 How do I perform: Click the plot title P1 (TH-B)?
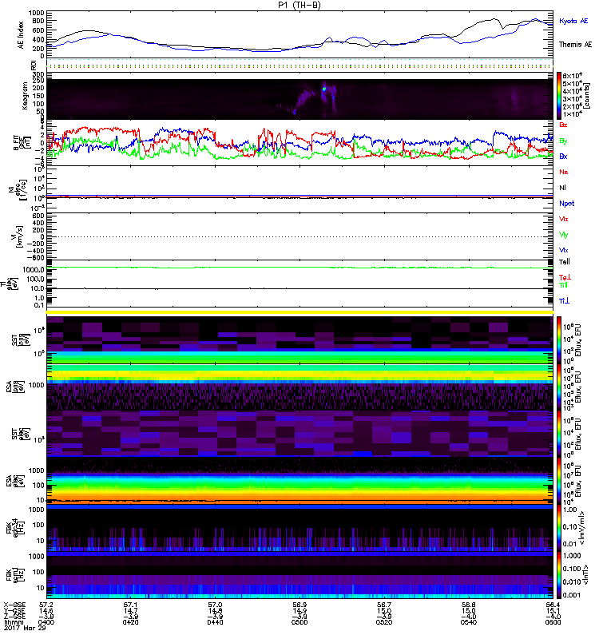299,5
